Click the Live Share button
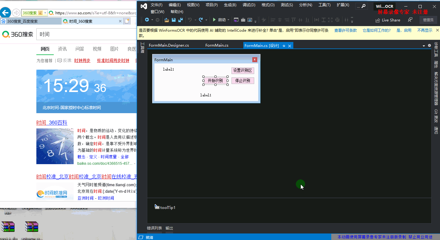This screenshot has height=240, width=440. [388, 20]
